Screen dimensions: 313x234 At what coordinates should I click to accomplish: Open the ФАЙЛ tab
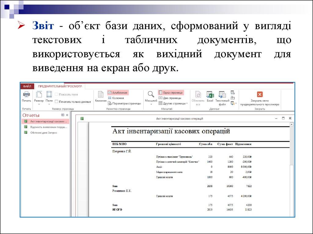(x=27, y=86)
